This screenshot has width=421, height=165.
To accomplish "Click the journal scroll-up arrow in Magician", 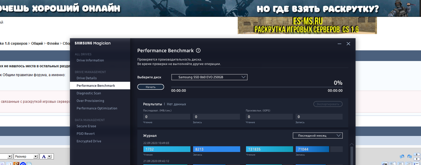I will (x=352, y=144).
